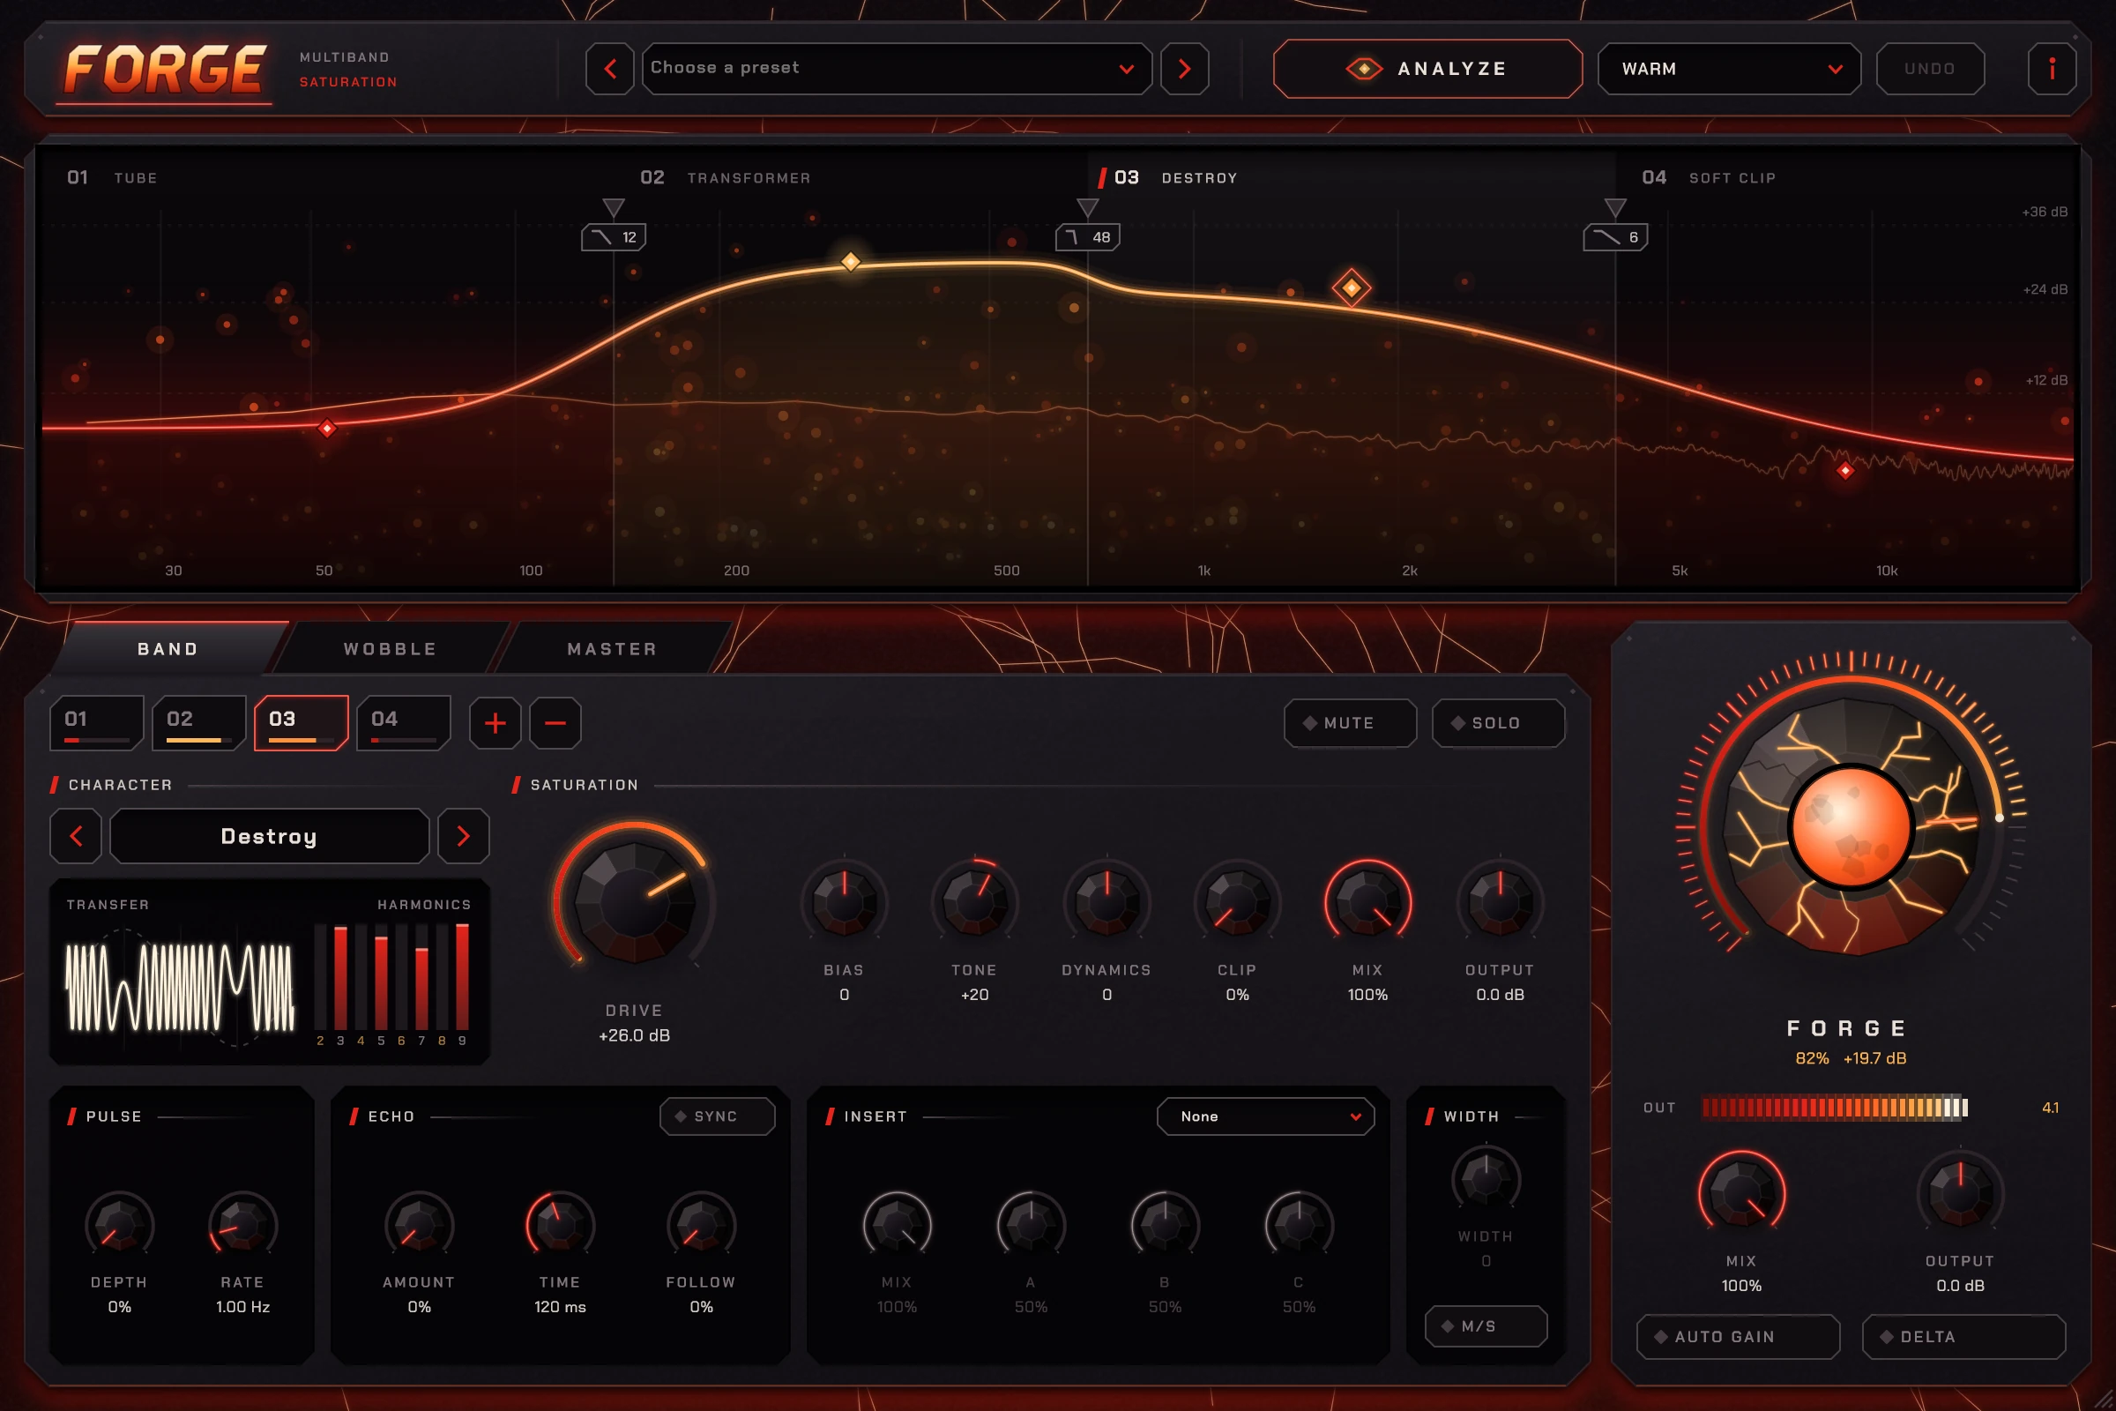The width and height of the screenshot is (2116, 1411).
Task: Click the Analyze button
Action: tap(1427, 69)
